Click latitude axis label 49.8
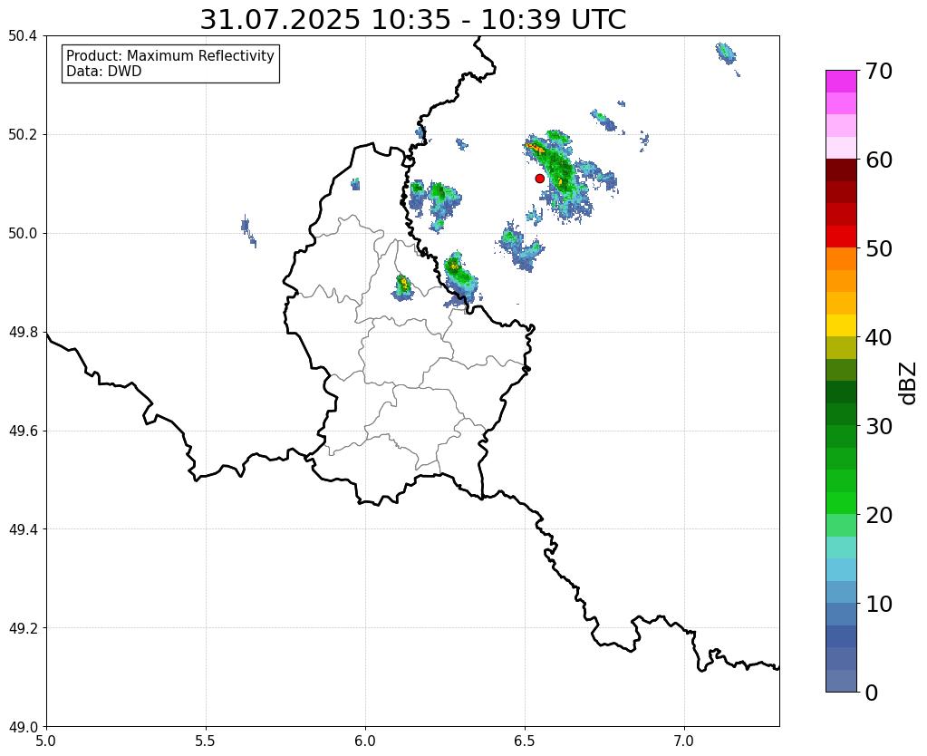 tap(23, 333)
